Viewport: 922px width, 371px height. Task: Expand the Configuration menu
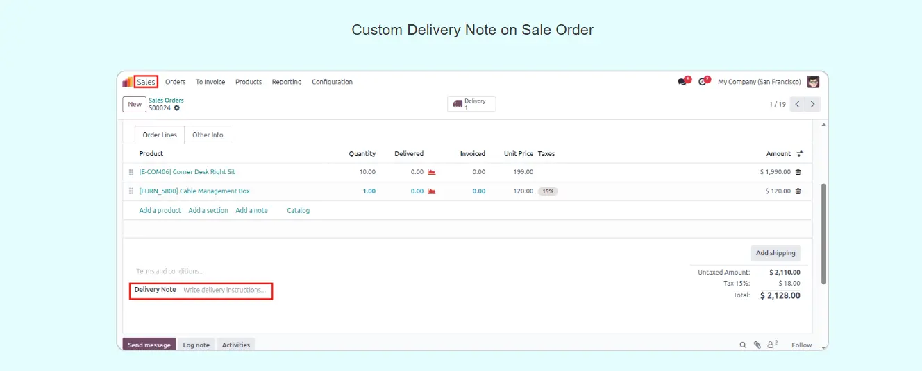click(332, 82)
